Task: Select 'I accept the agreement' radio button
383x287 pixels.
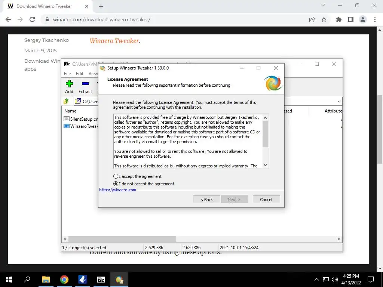Action: 116,176
